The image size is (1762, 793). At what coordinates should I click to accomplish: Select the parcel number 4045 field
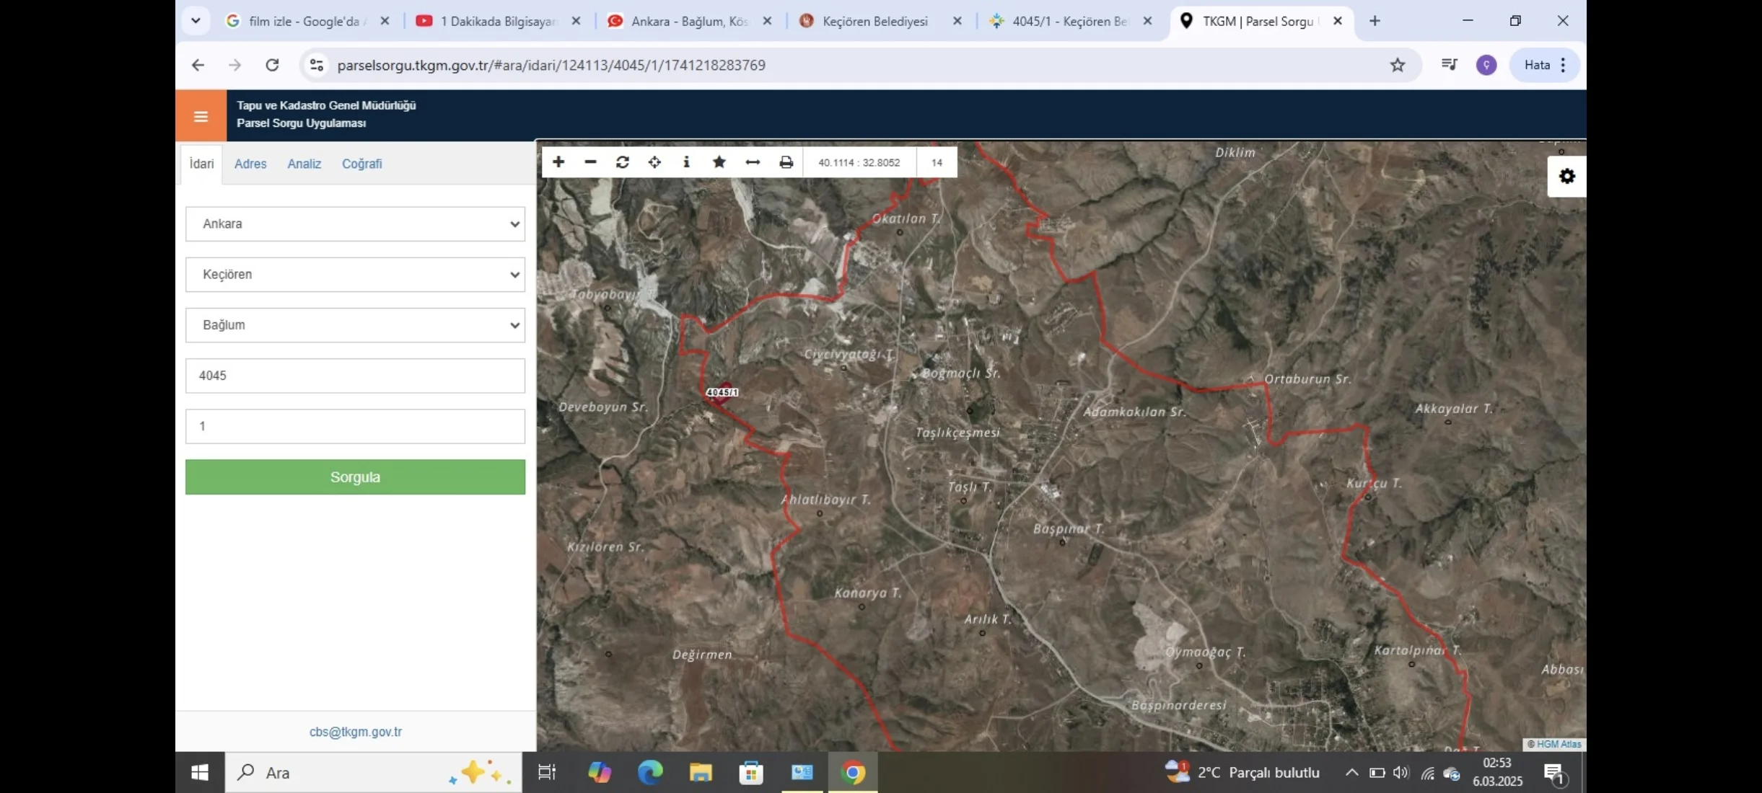(x=354, y=375)
